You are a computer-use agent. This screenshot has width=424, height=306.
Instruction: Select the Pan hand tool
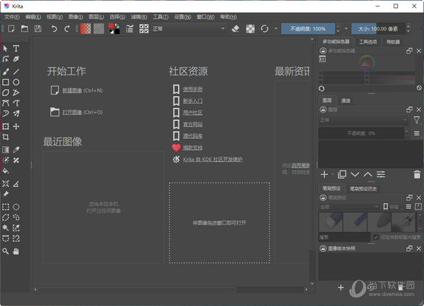(x=16, y=252)
